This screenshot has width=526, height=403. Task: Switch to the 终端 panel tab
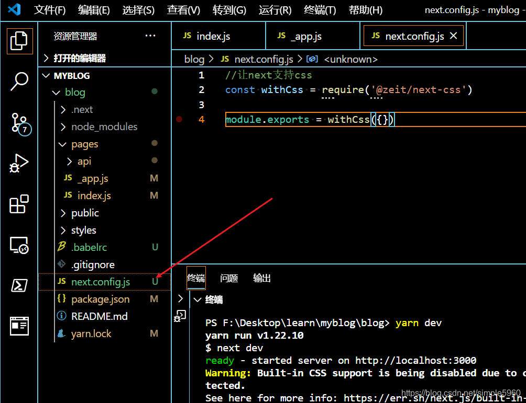pyautogui.click(x=196, y=278)
